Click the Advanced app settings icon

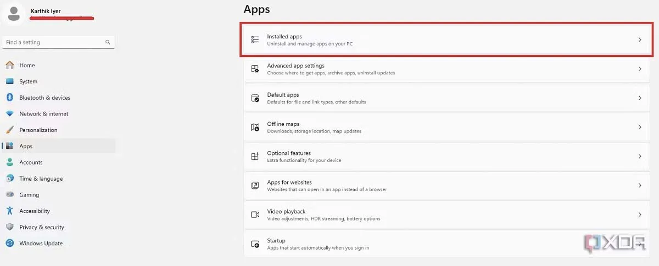[255, 69]
